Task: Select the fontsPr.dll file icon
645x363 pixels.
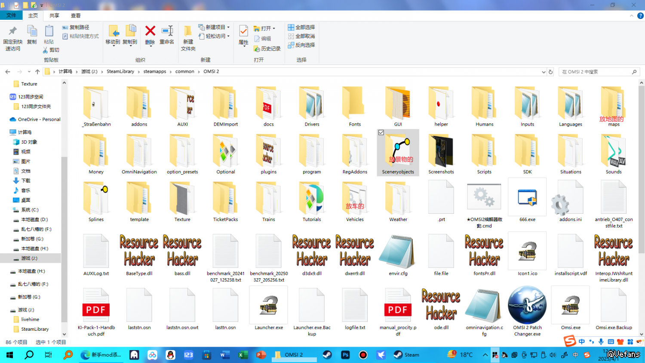Action: click(484, 251)
